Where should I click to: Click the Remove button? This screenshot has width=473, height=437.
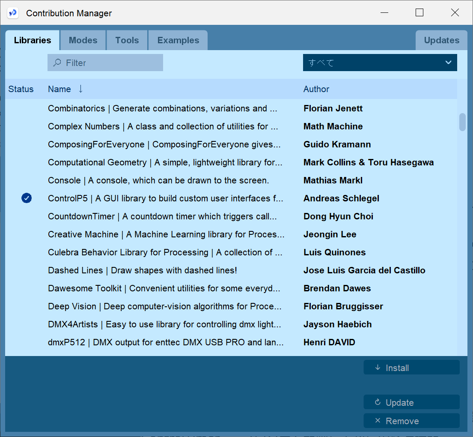[x=411, y=421]
